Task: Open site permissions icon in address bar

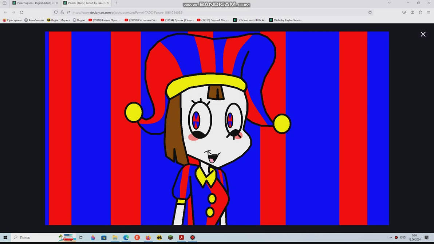Action: point(68,12)
